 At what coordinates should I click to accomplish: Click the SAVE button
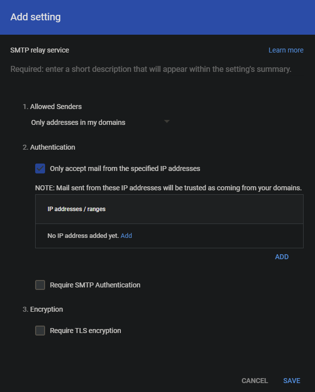coord(292,381)
